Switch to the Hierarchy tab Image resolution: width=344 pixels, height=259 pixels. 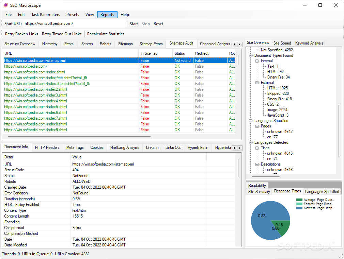50,44
